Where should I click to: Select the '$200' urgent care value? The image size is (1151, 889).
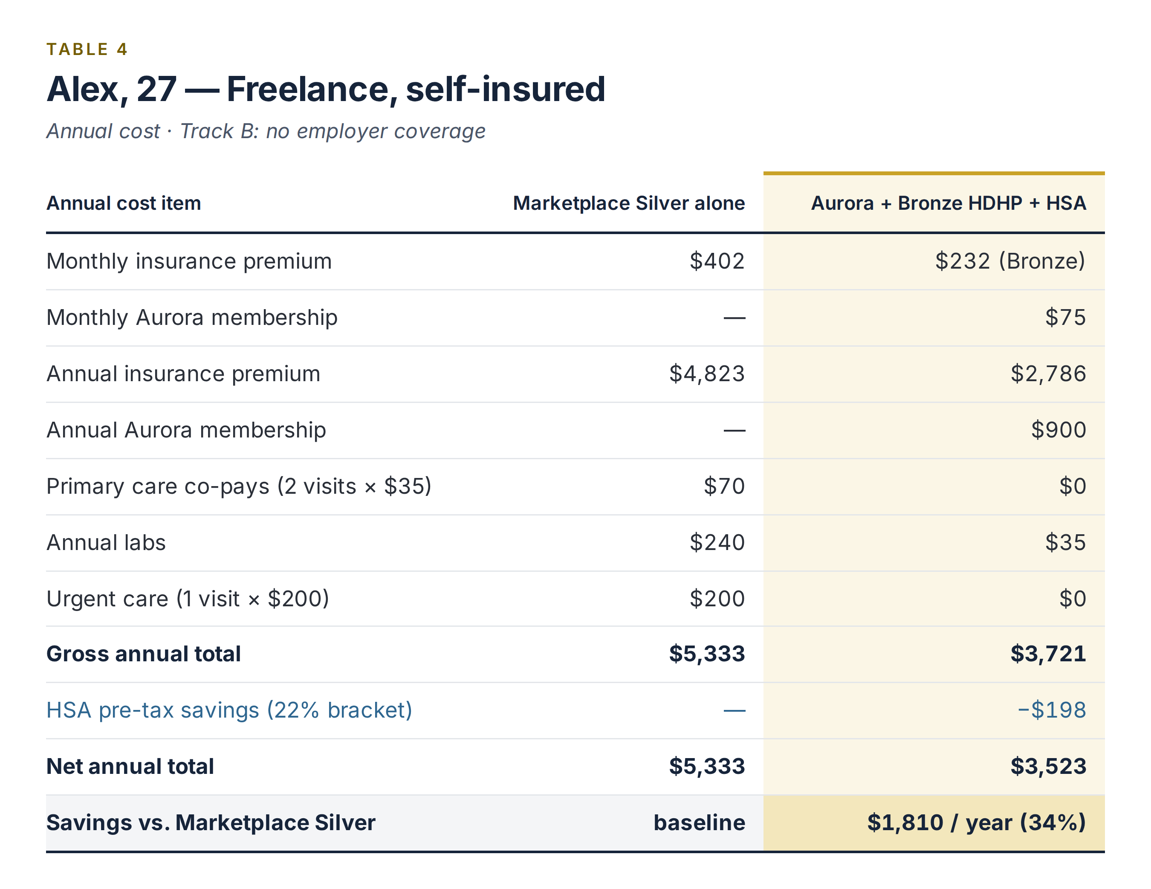tap(717, 599)
